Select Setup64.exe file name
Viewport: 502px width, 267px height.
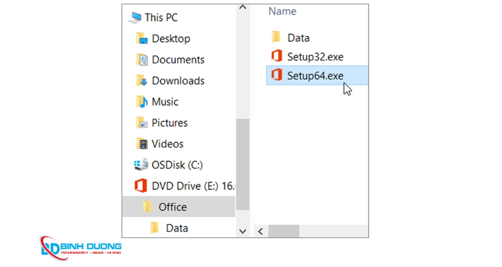315,75
